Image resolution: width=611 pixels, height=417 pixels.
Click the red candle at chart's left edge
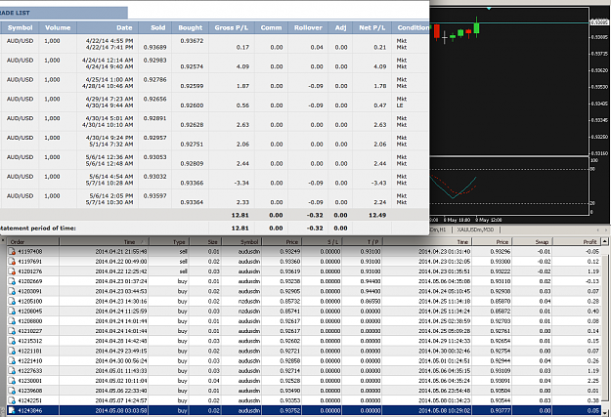[x=437, y=31]
